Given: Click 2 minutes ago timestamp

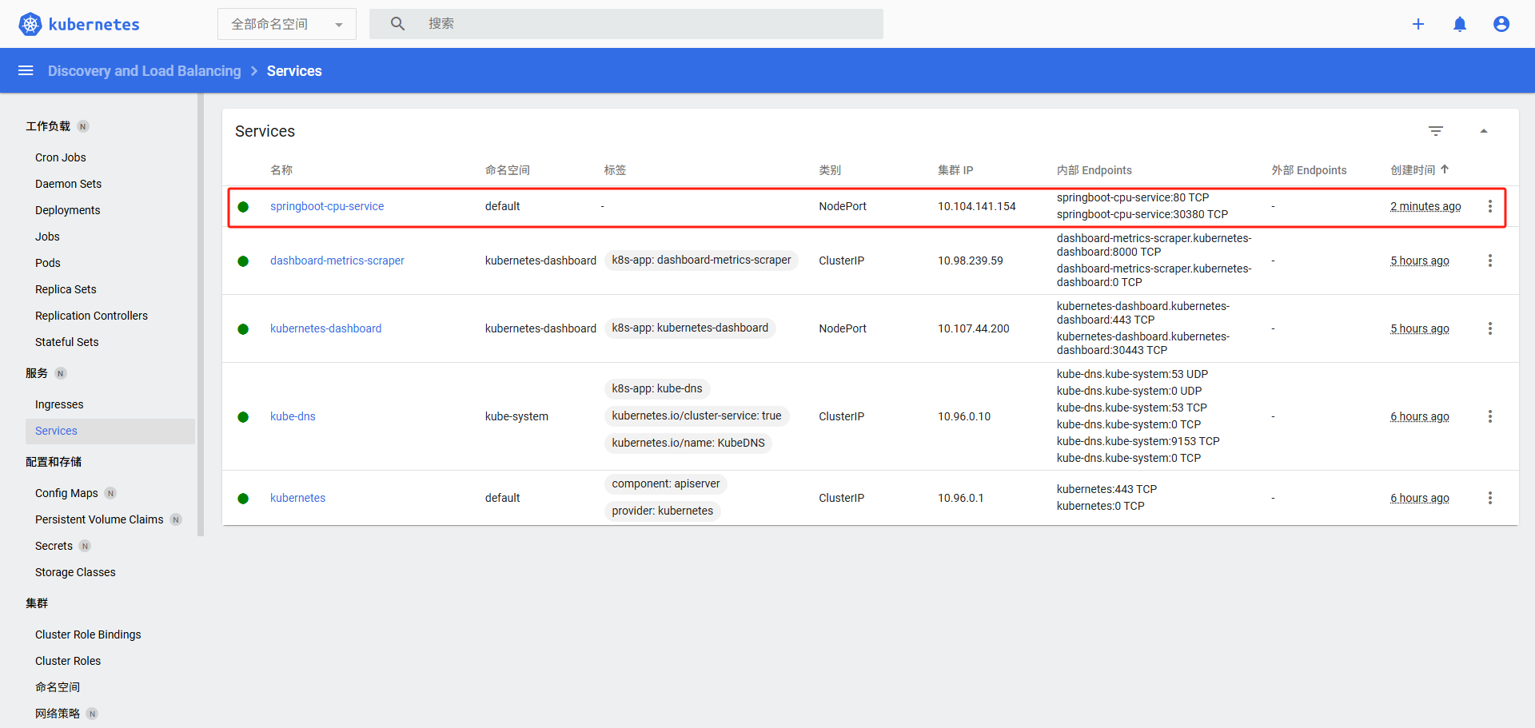Looking at the screenshot, I should coord(1425,206).
